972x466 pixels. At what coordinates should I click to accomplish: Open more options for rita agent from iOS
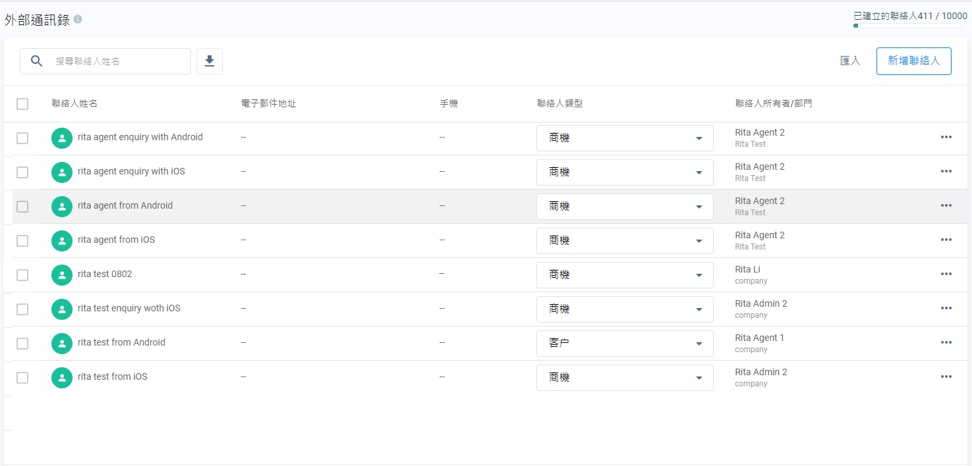(946, 240)
